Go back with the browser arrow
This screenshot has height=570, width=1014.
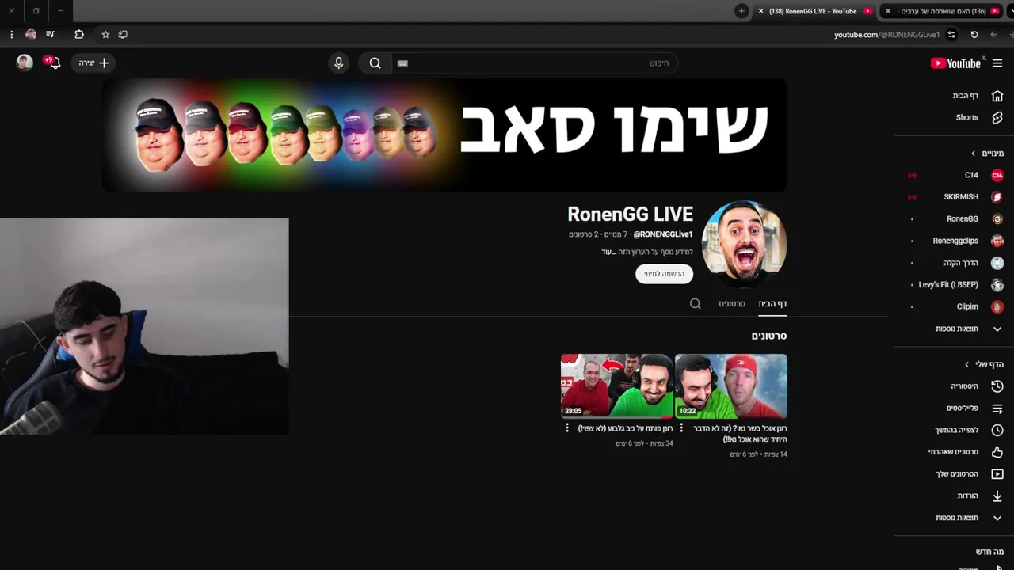993,34
